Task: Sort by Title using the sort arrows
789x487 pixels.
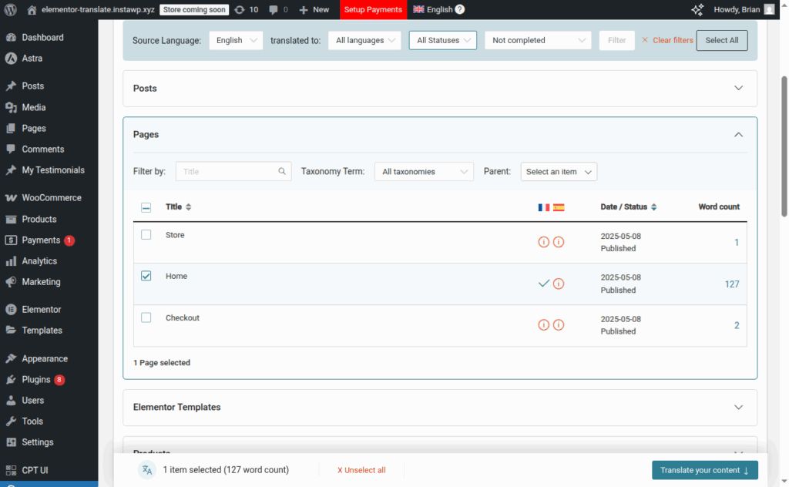Action: [x=188, y=207]
